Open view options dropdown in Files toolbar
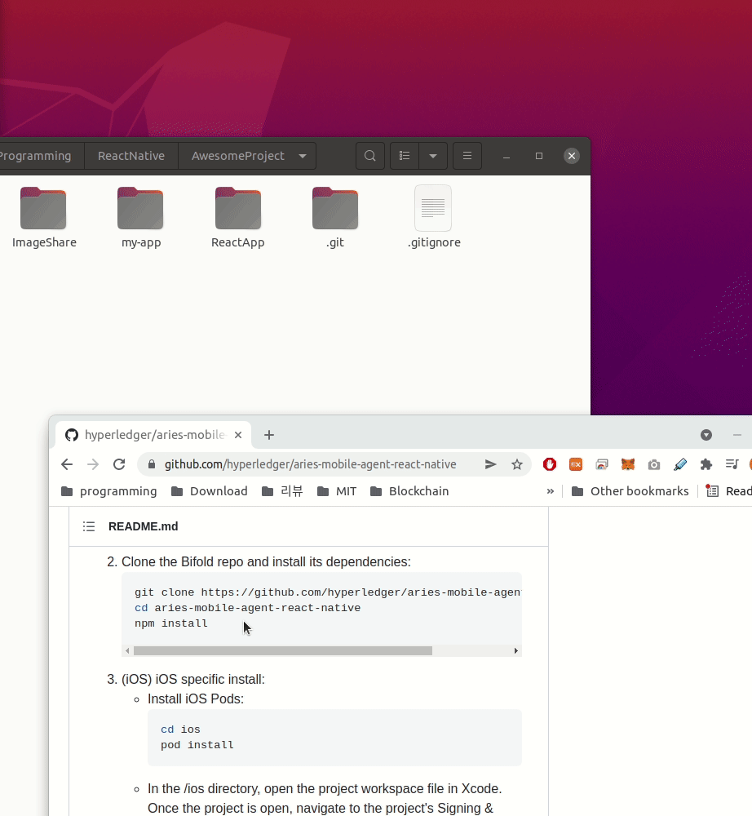This screenshot has width=752, height=816. coord(433,156)
